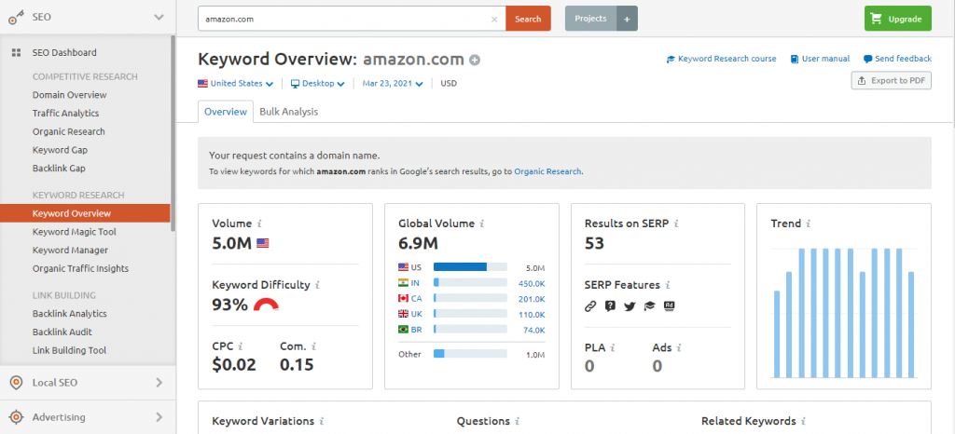Open the United States country dropdown

236,83
